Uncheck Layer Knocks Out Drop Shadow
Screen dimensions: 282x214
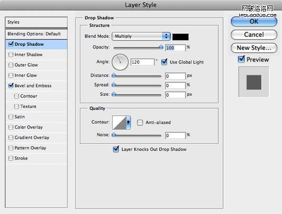pos(116,149)
